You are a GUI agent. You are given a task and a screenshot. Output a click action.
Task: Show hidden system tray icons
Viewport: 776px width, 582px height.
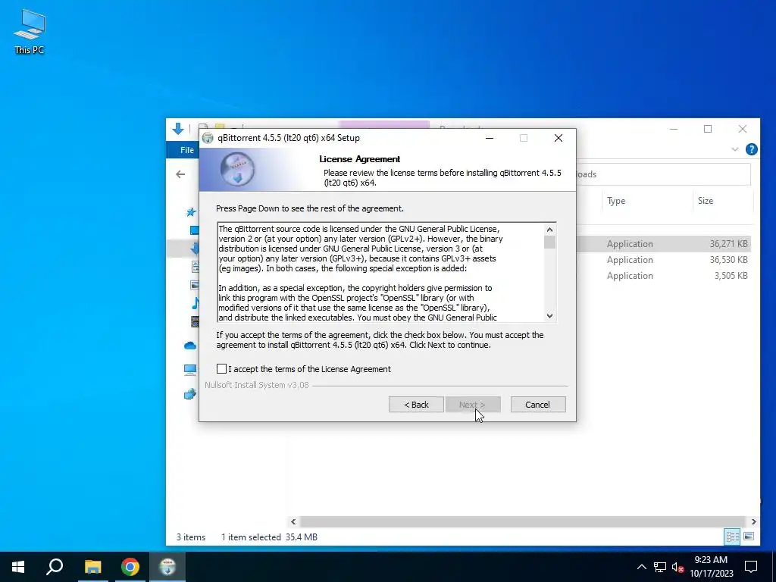point(641,567)
